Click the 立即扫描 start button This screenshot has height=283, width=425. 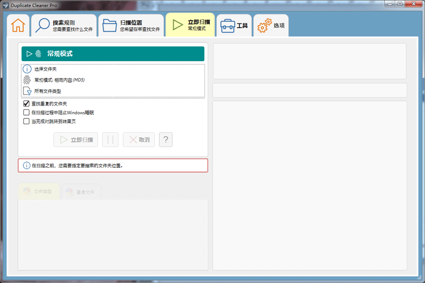pos(75,140)
